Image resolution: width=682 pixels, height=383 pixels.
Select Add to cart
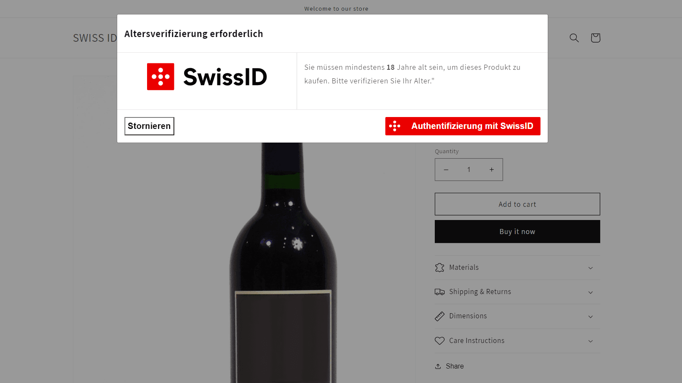point(517,204)
